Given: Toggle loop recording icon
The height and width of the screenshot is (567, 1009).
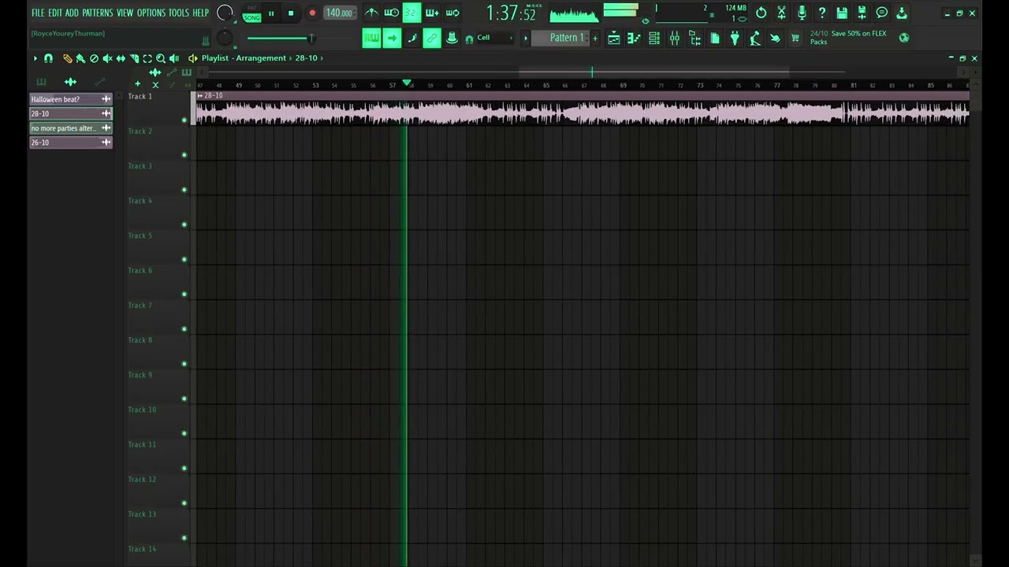Looking at the screenshot, I should click(452, 13).
